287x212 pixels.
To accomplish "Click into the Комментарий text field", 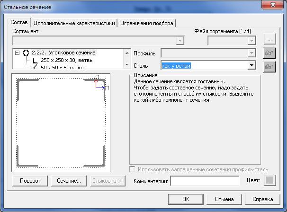I will pyautogui.click(x=205, y=181).
